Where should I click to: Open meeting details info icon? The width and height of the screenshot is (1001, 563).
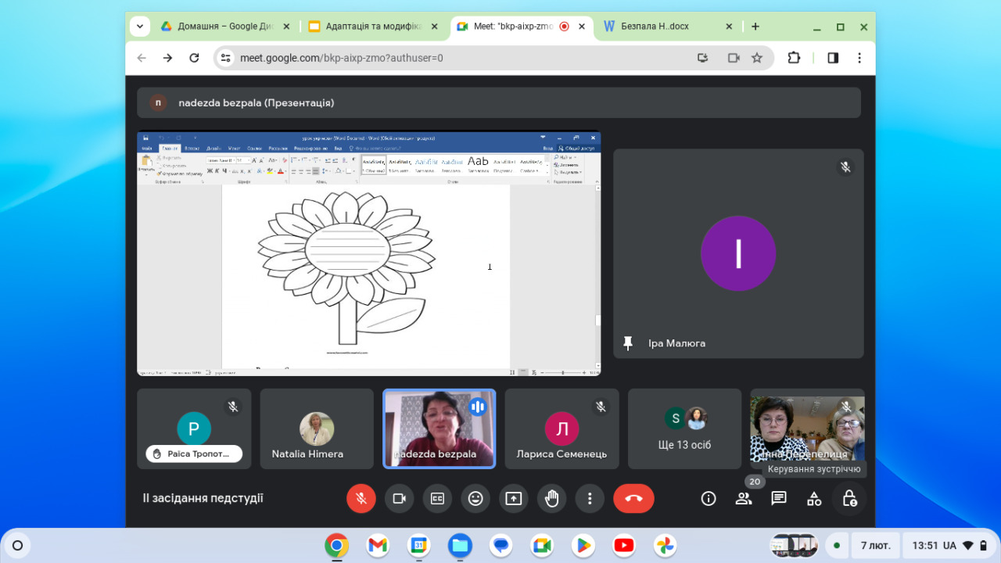[x=709, y=498]
